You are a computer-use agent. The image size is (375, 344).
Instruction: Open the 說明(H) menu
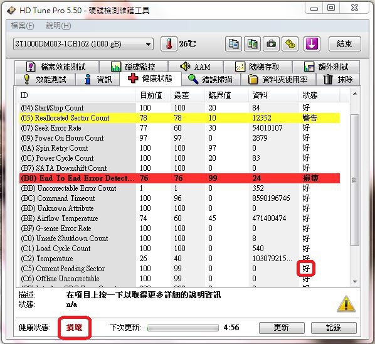[x=58, y=26]
